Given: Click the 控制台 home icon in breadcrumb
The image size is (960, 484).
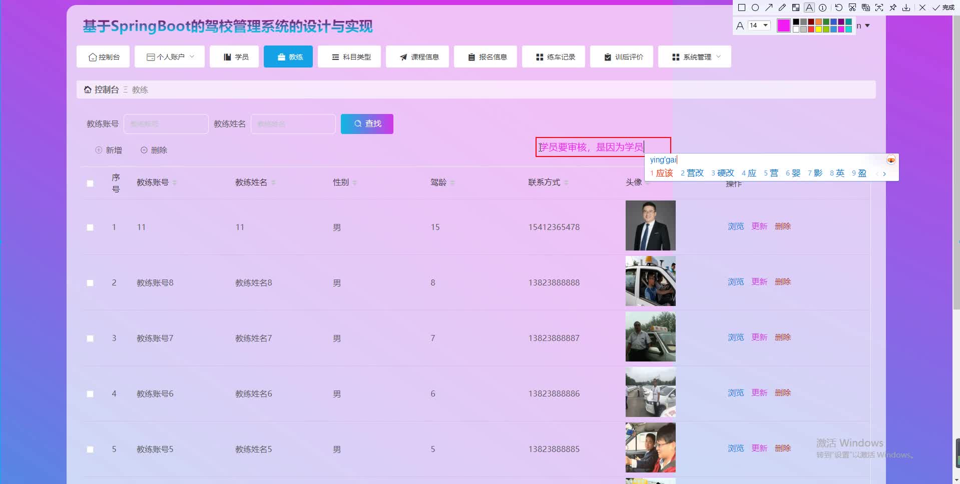Looking at the screenshot, I should (x=88, y=89).
